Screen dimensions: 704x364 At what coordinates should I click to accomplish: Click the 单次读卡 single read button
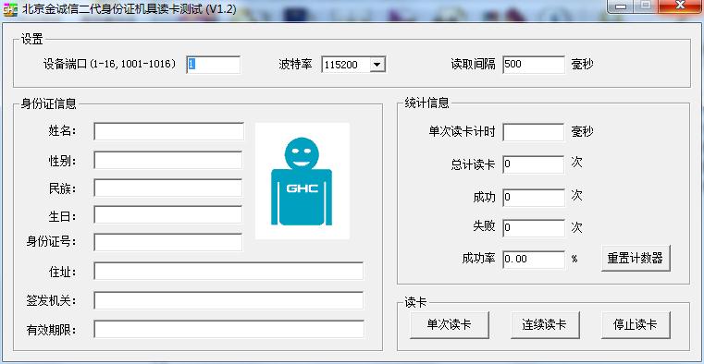tap(449, 325)
